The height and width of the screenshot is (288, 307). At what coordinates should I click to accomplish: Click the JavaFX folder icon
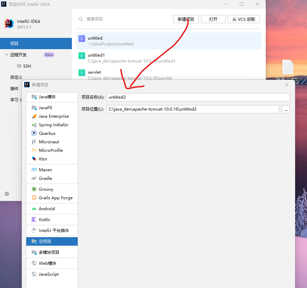coord(34,107)
